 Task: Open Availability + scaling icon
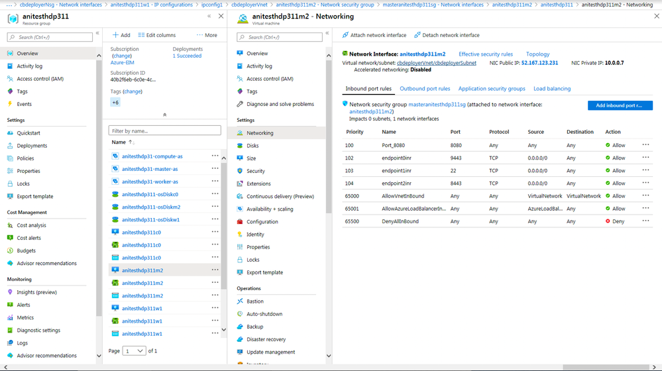click(x=240, y=209)
